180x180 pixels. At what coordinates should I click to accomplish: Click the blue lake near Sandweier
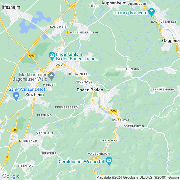pyautogui.click(x=34, y=22)
